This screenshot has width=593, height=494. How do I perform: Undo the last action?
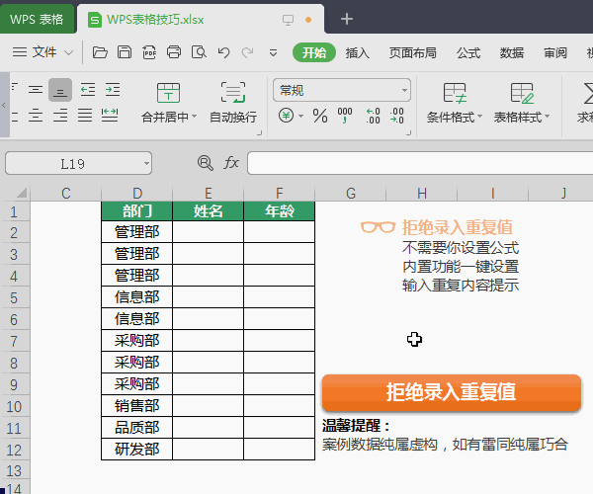pos(223,52)
